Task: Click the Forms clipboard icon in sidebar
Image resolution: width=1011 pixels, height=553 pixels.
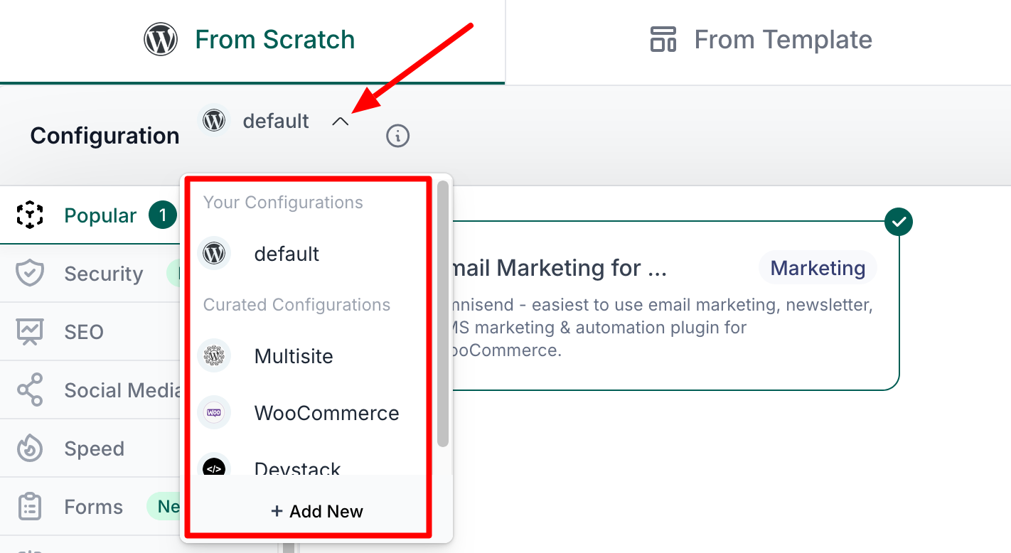Action: (x=30, y=507)
